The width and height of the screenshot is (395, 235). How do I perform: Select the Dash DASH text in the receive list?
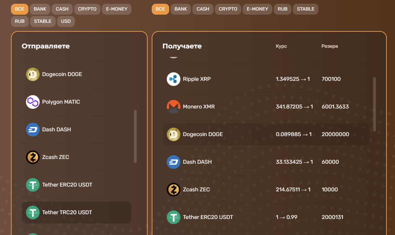tap(197, 162)
